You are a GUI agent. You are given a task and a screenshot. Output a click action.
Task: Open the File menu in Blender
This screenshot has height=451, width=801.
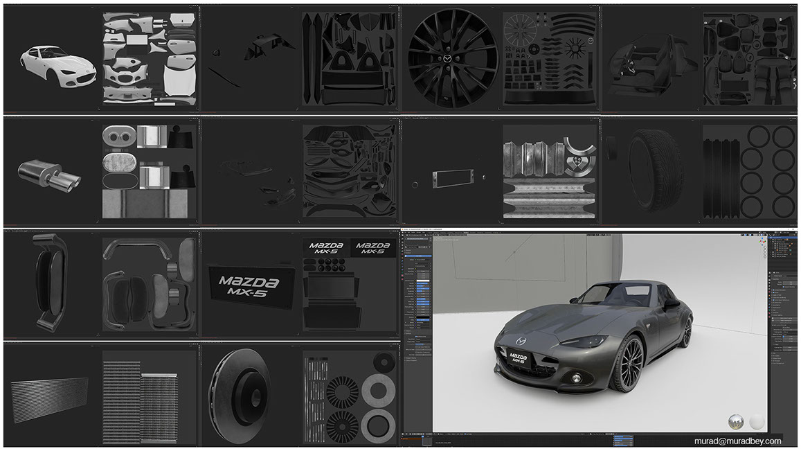pyautogui.click(x=405, y=231)
